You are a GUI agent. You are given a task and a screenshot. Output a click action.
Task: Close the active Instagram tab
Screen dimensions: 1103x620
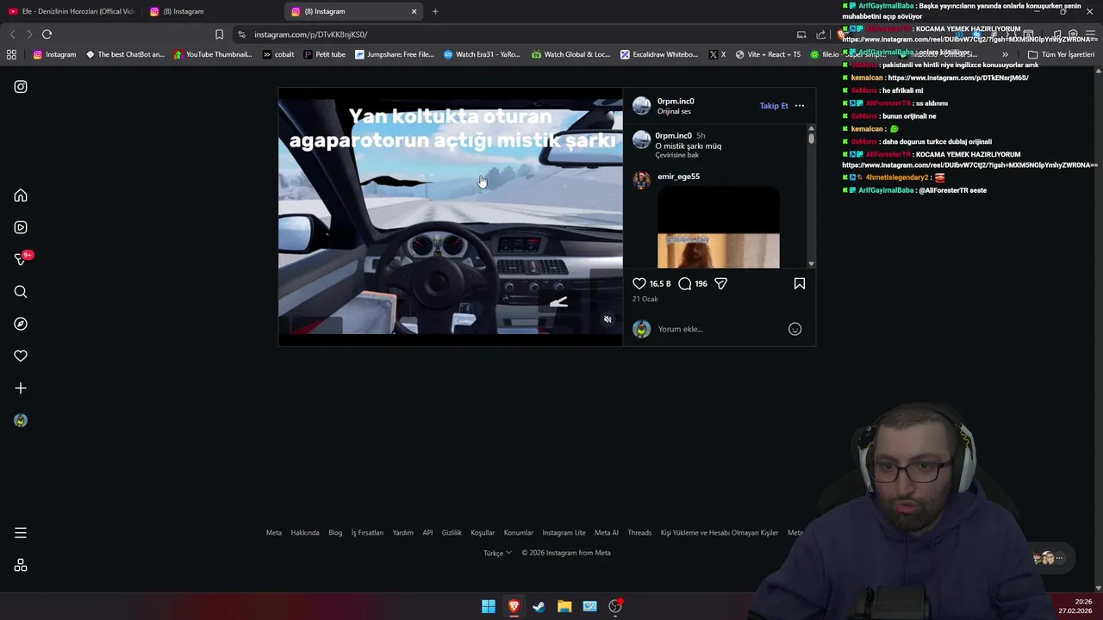click(x=414, y=11)
